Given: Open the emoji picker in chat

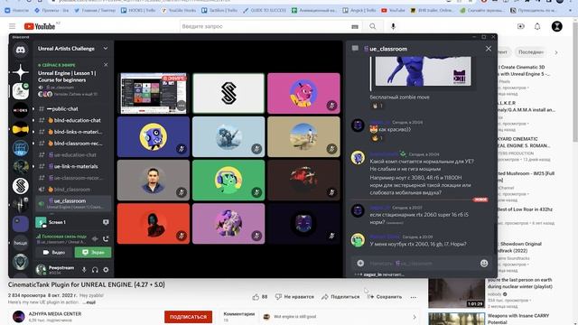Looking at the screenshot, I should (484, 263).
